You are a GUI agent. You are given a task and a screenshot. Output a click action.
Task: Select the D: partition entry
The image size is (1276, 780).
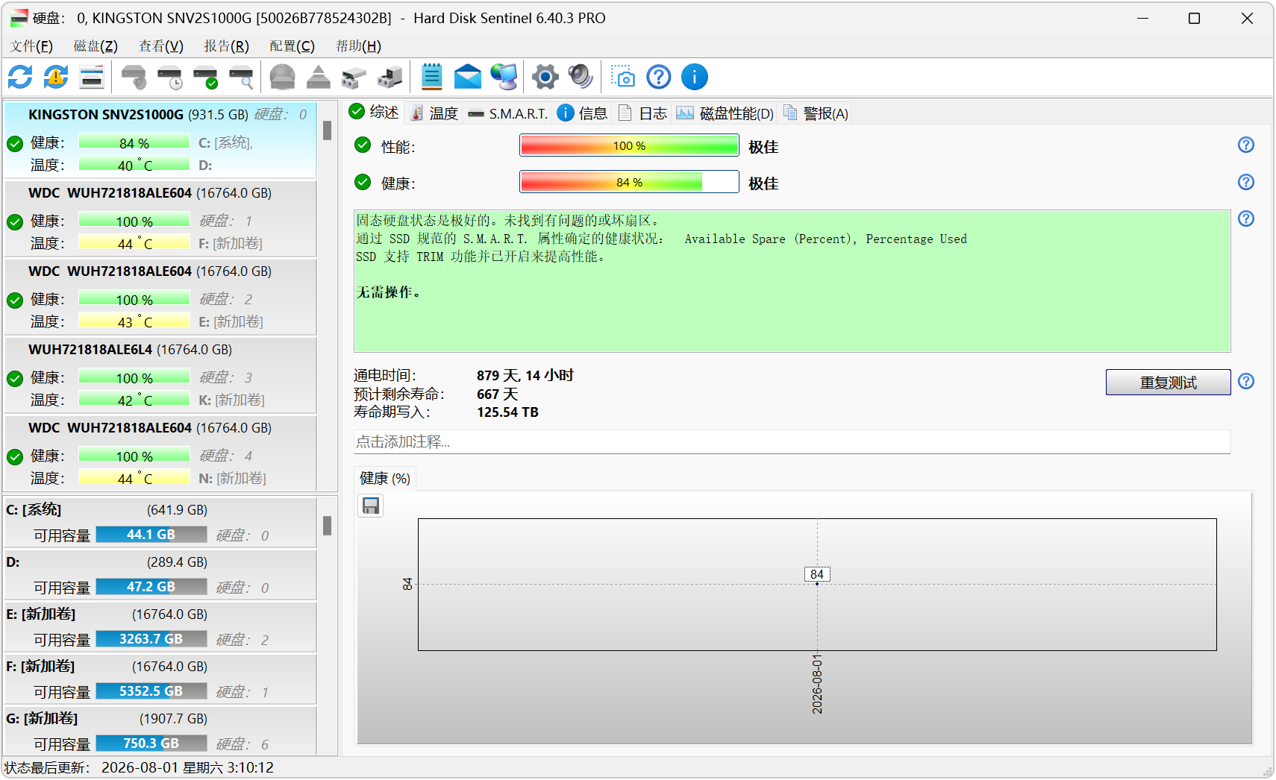(x=161, y=575)
